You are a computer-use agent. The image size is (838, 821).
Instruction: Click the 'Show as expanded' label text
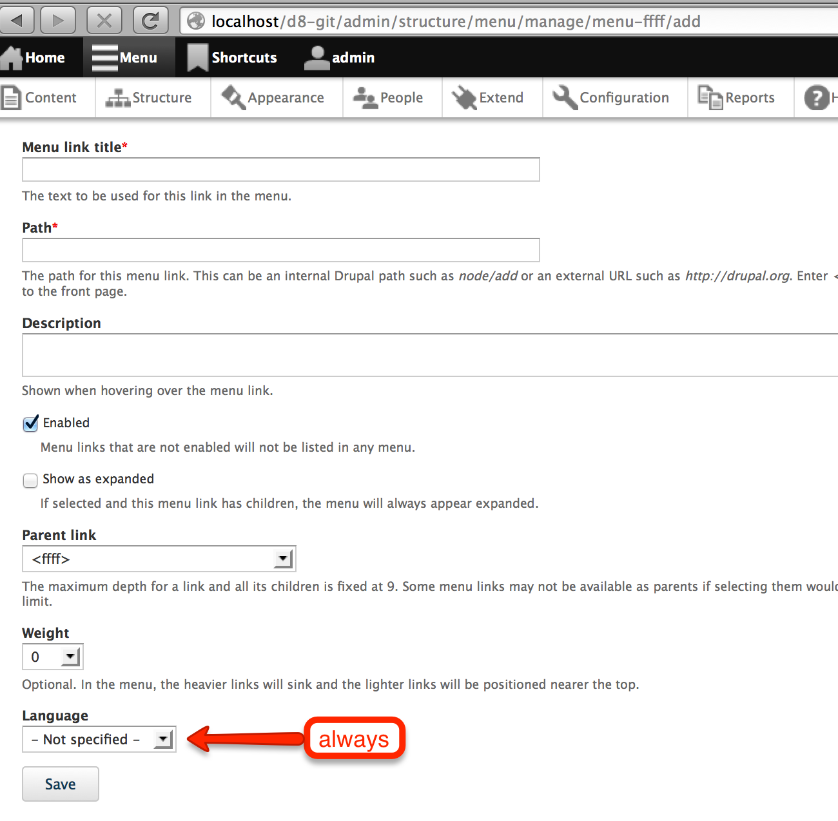99,479
